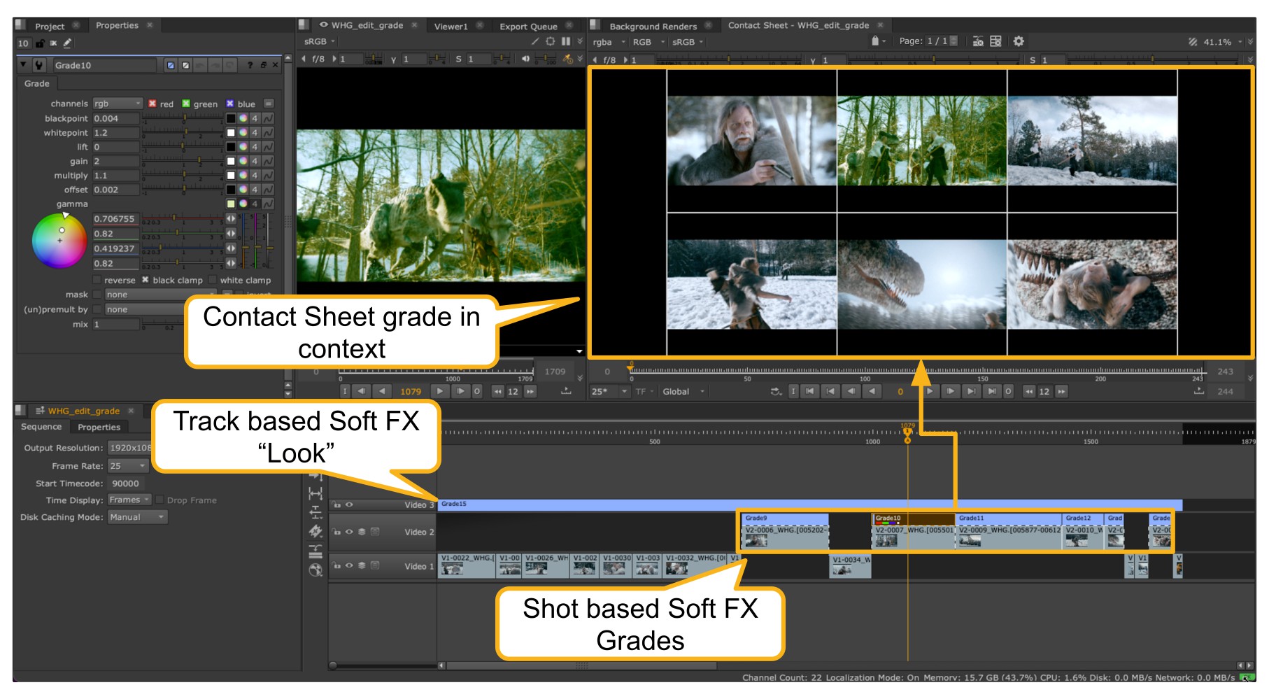Viewport: 1269px width, 699px height.
Task: Toggle visibility of Video 2 track
Action: click(x=349, y=532)
